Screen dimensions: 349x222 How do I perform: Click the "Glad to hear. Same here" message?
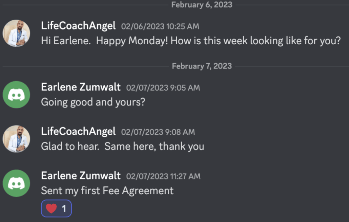point(122,146)
